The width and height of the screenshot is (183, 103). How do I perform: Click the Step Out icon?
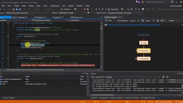click(106, 9)
